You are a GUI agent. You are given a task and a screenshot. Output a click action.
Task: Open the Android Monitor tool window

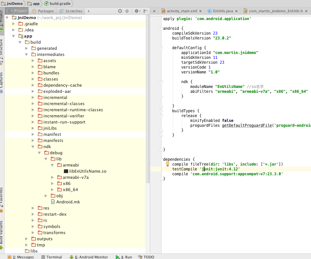point(91,257)
